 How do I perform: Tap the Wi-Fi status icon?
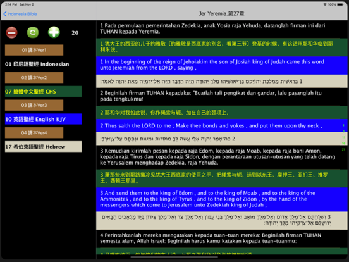click(325, 4)
